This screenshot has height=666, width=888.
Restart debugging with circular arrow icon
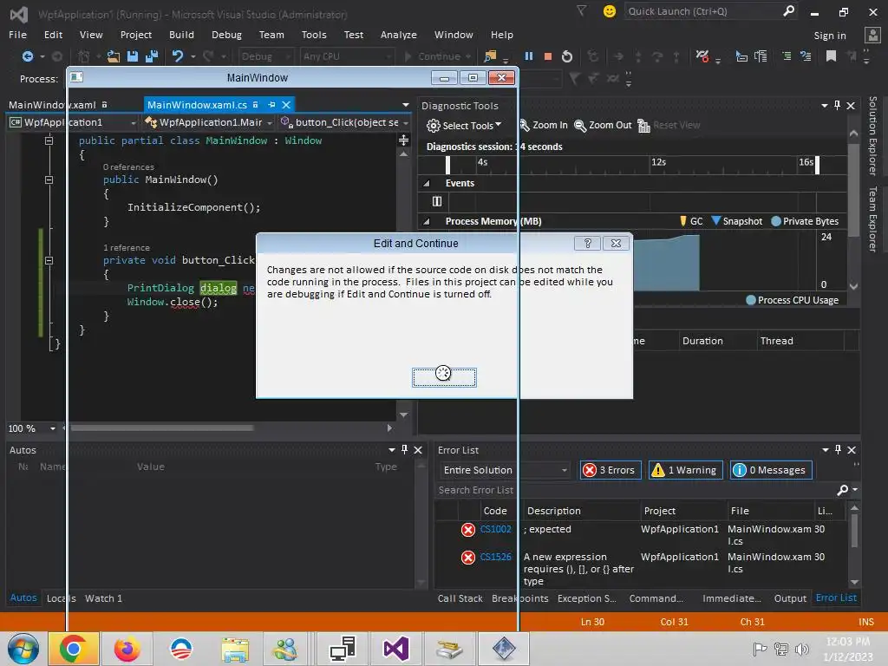pos(567,56)
